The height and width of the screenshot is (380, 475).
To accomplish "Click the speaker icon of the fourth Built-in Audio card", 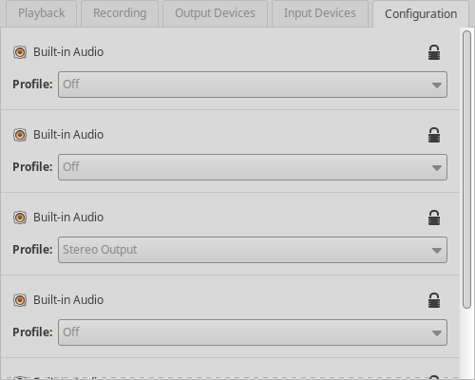I will (20, 300).
